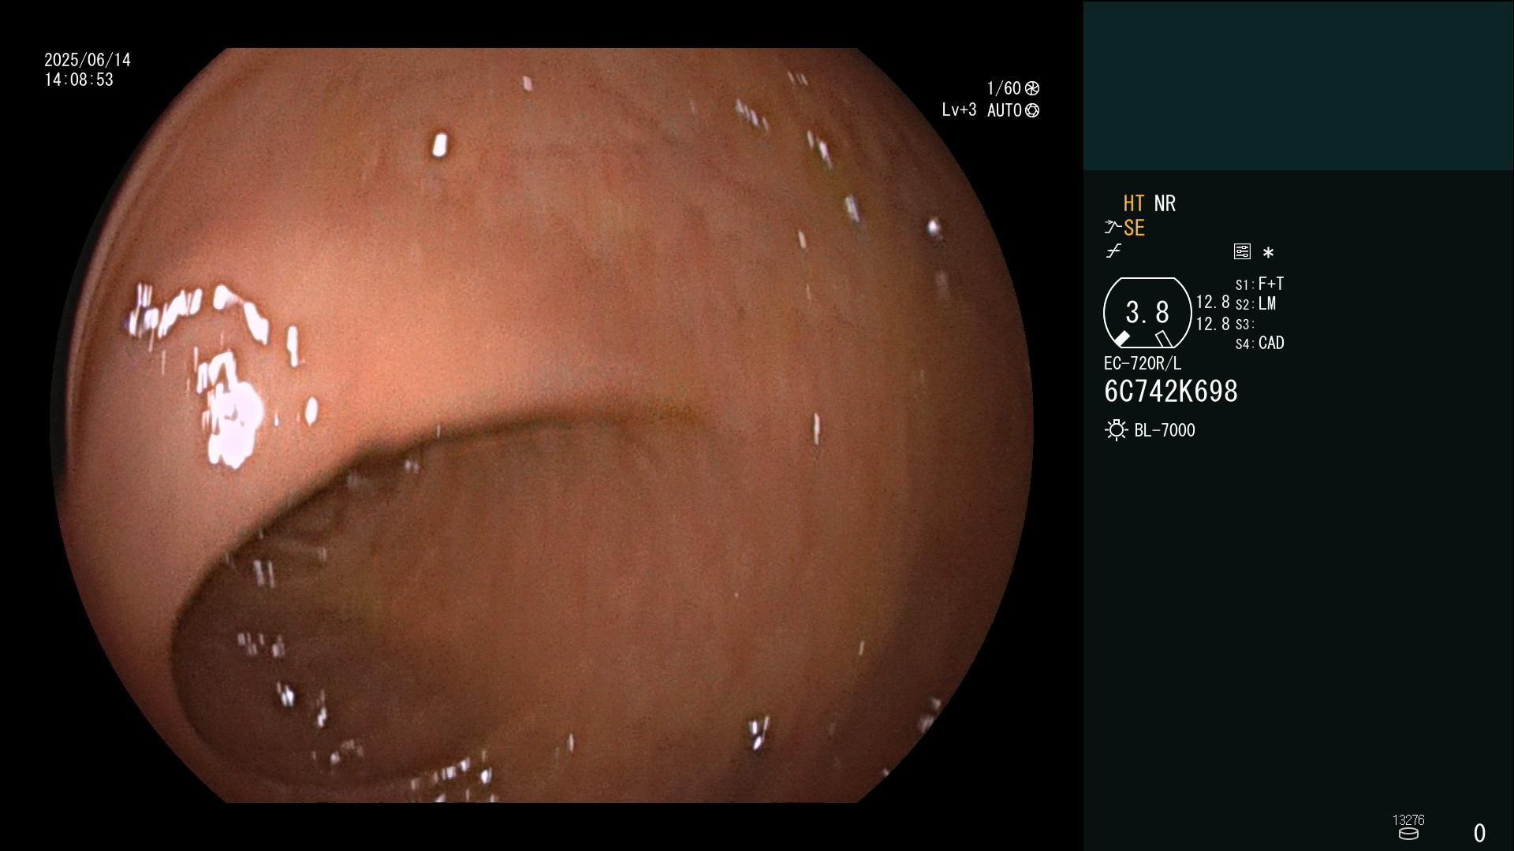Image resolution: width=1514 pixels, height=851 pixels.
Task: Click the iris icon next to AUTO
Action: pos(1032,110)
